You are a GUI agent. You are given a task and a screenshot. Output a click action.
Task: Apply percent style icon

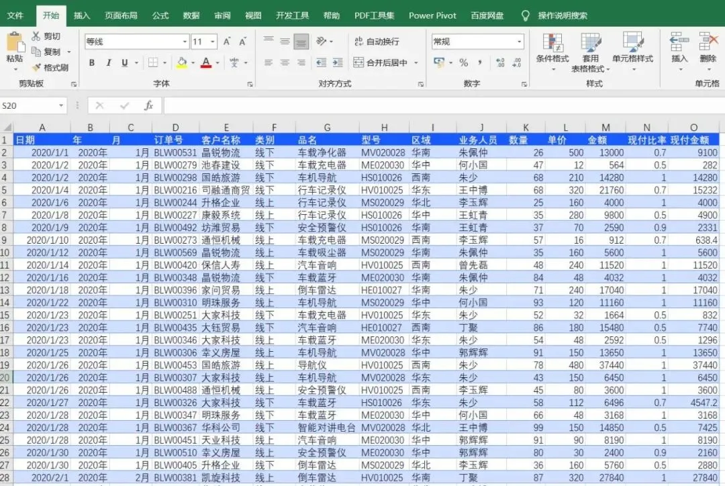(464, 62)
